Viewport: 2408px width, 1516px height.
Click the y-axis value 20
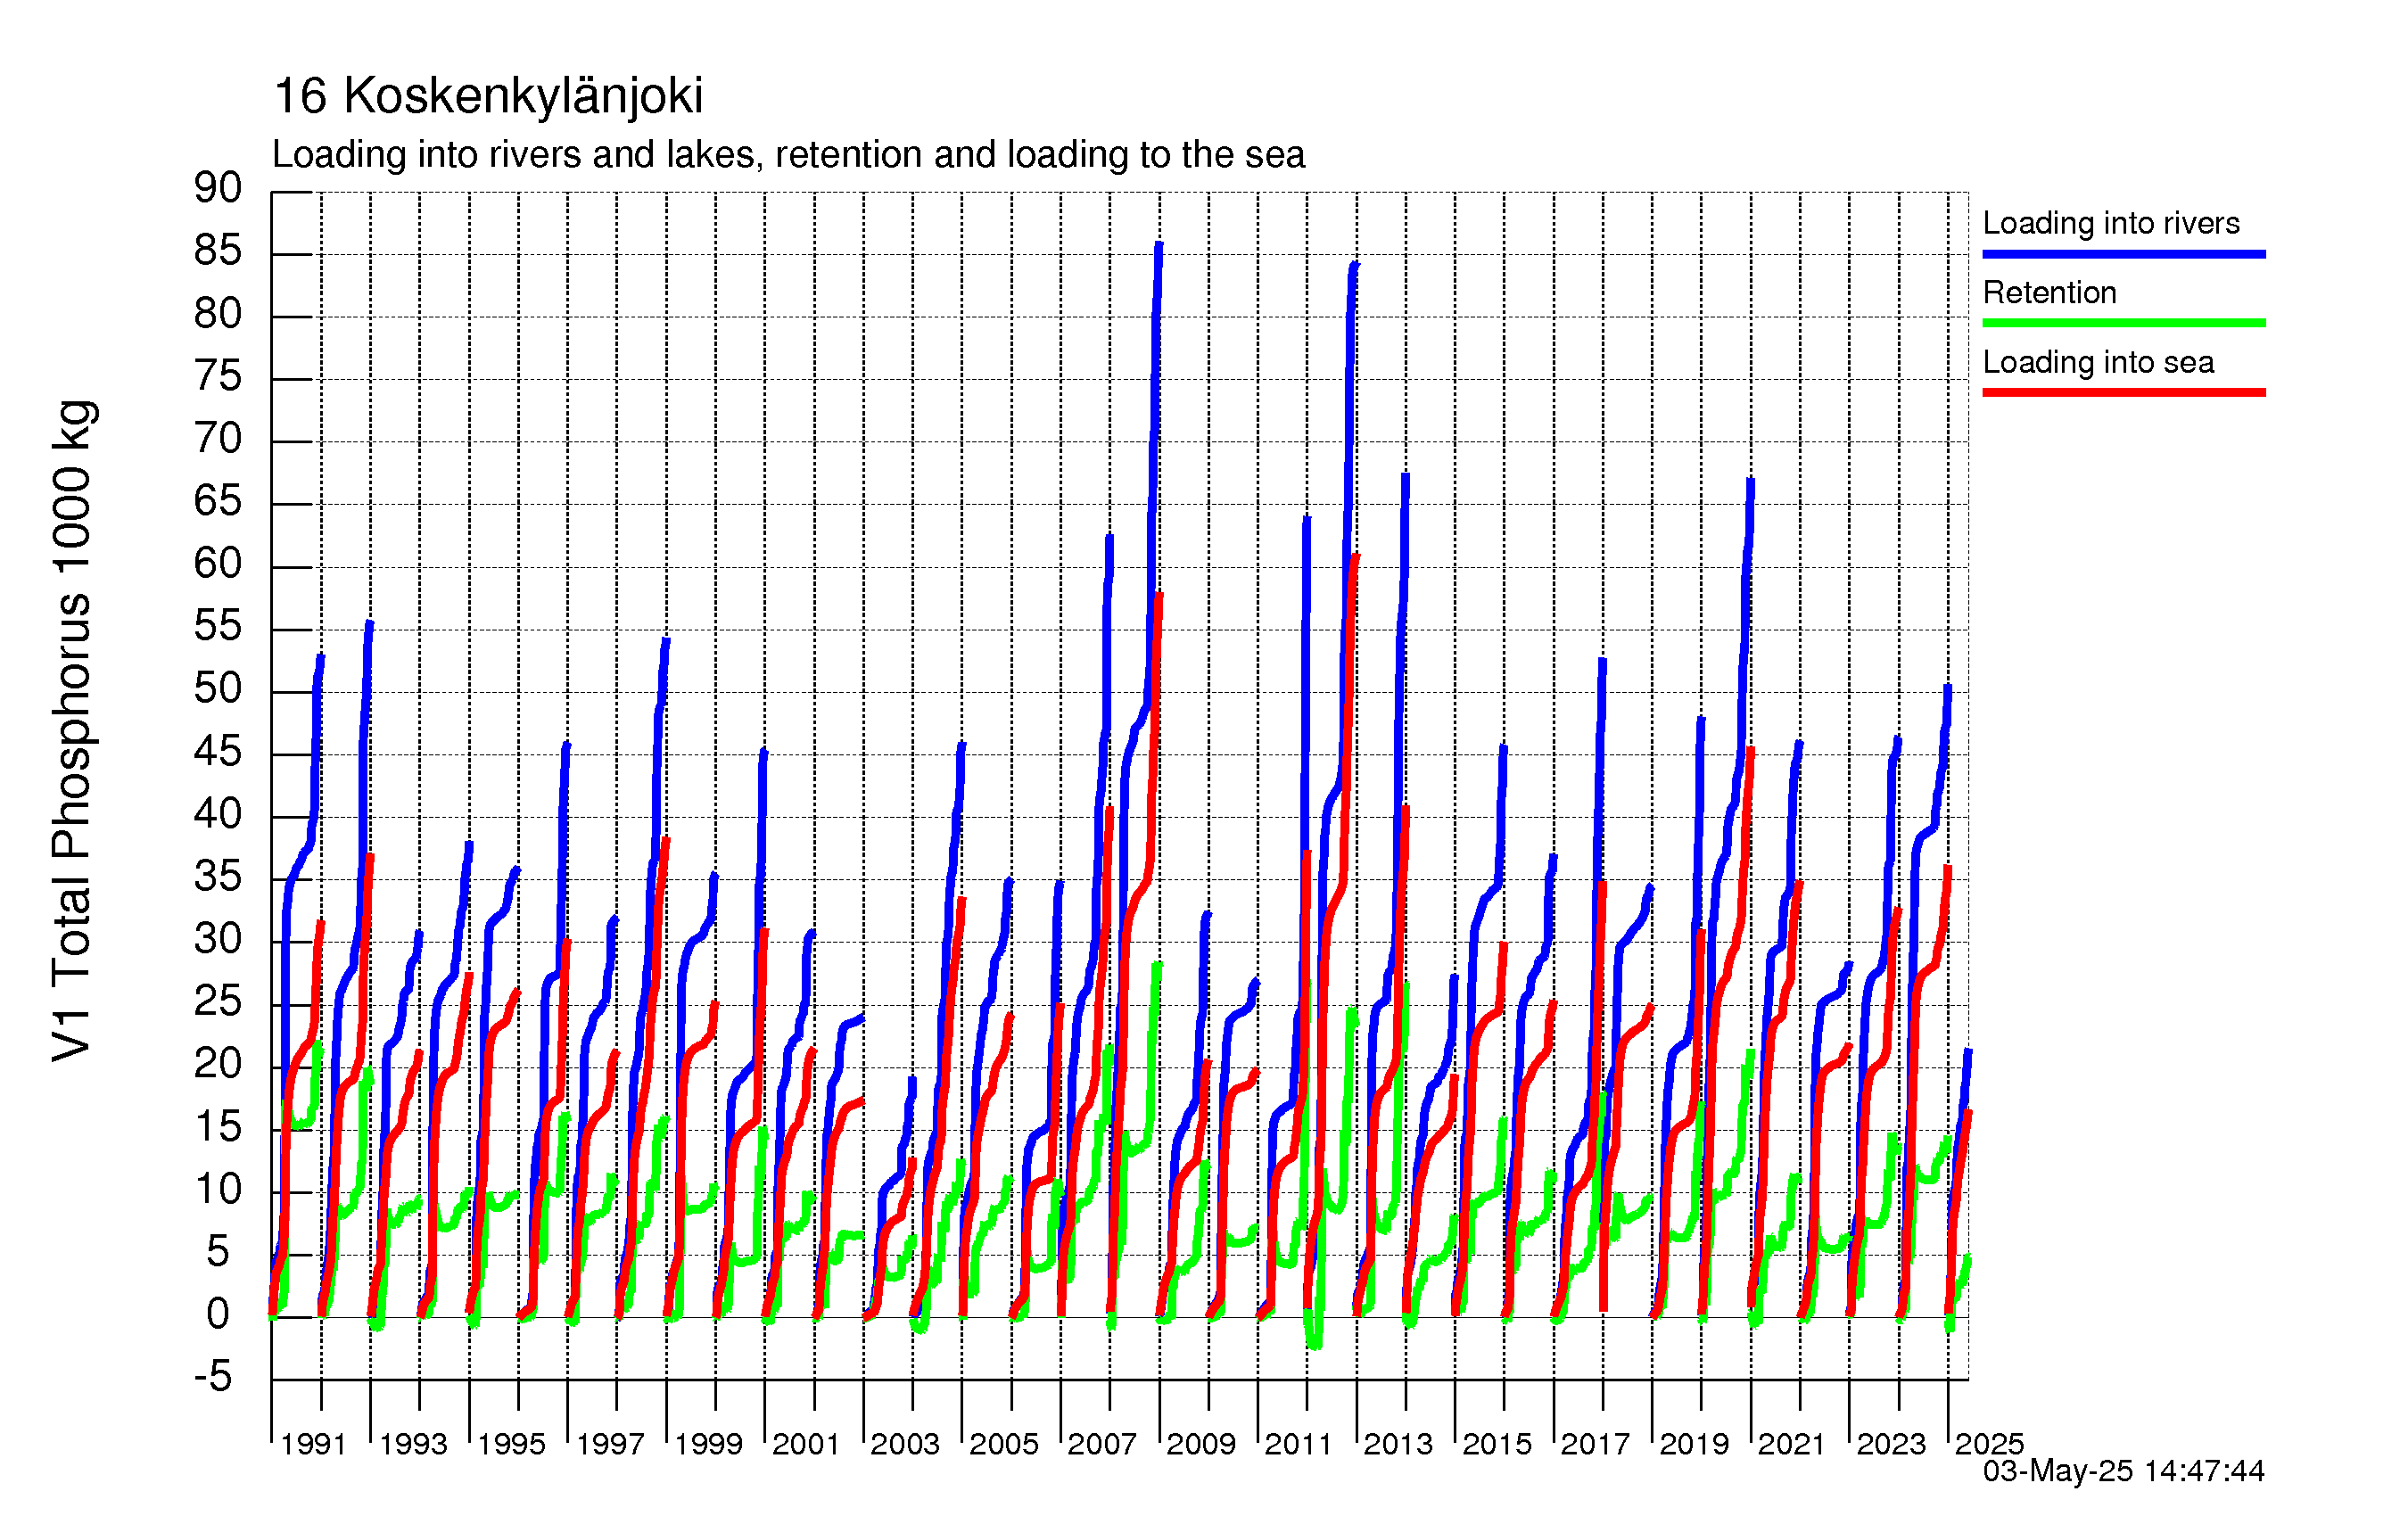[218, 1064]
